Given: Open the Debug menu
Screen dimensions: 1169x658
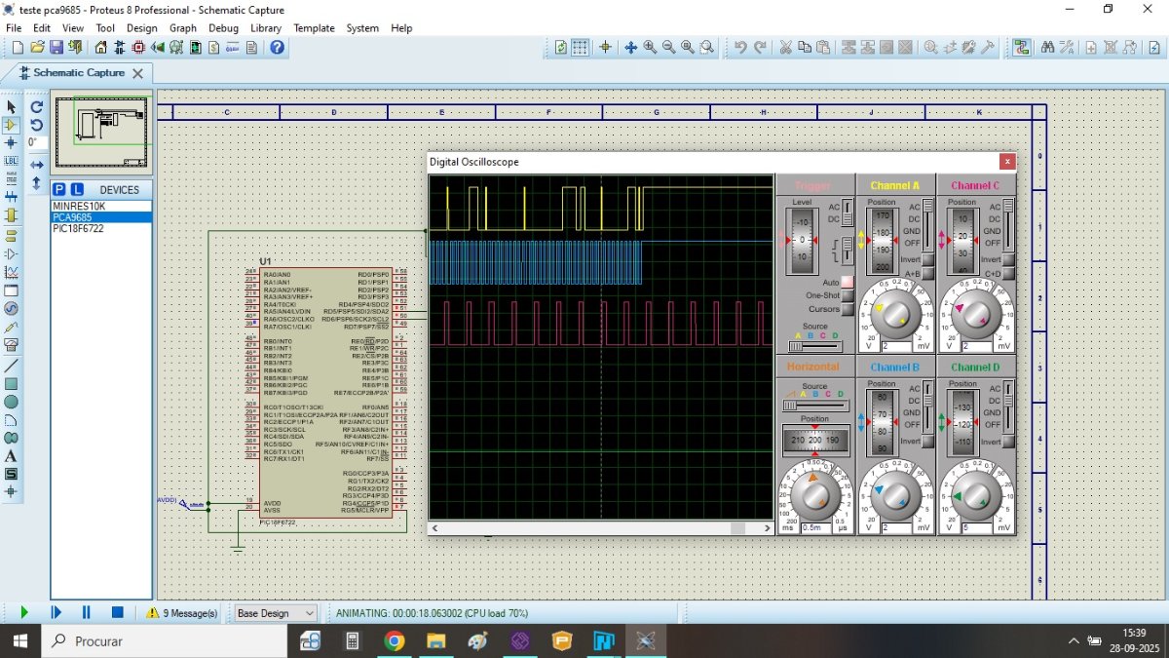Looking at the screenshot, I should click(223, 28).
